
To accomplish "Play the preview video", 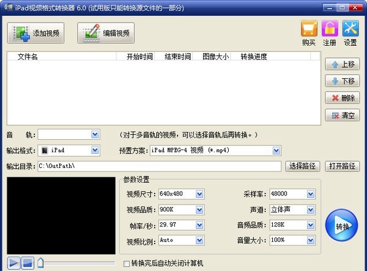I will pyautogui.click(x=13, y=263).
